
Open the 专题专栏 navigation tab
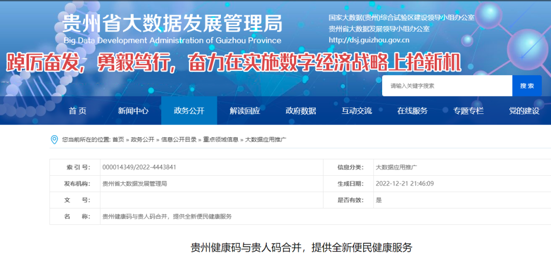tap(468, 111)
